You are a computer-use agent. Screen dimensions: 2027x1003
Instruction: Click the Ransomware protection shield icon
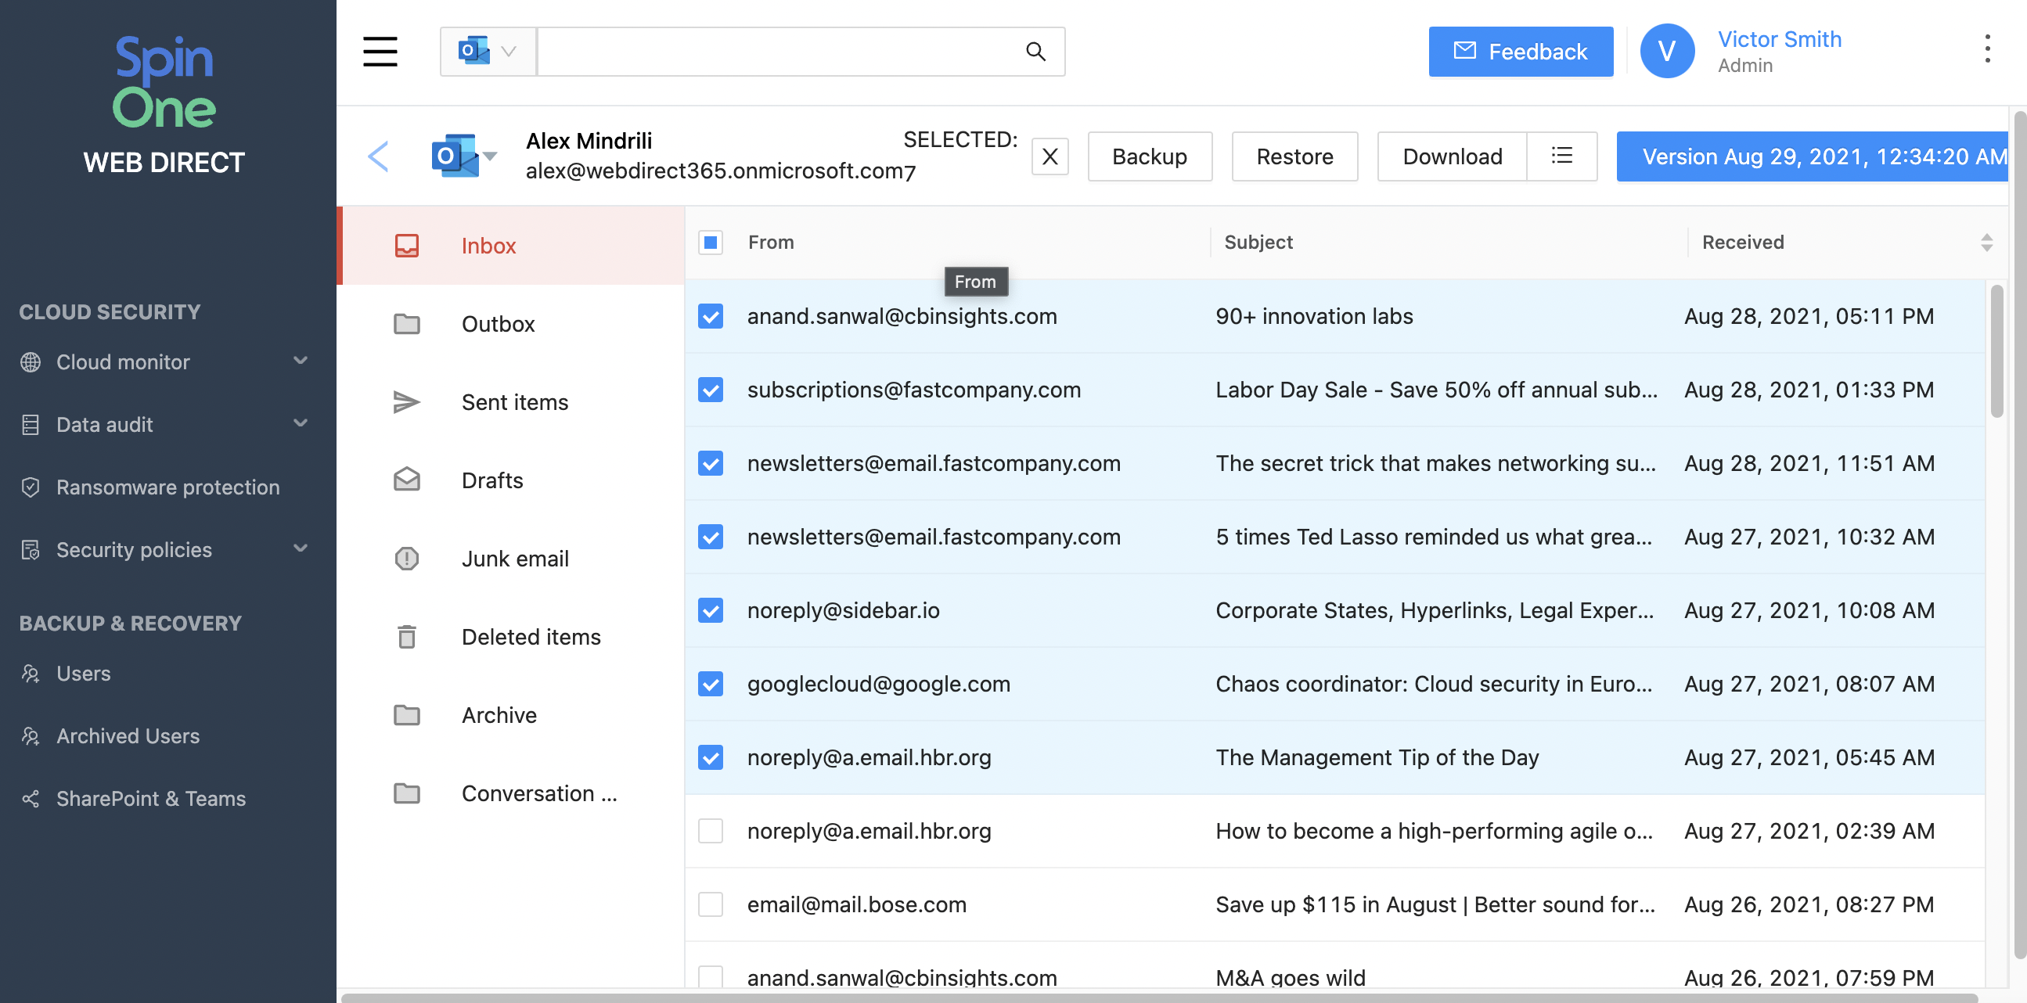(x=30, y=487)
